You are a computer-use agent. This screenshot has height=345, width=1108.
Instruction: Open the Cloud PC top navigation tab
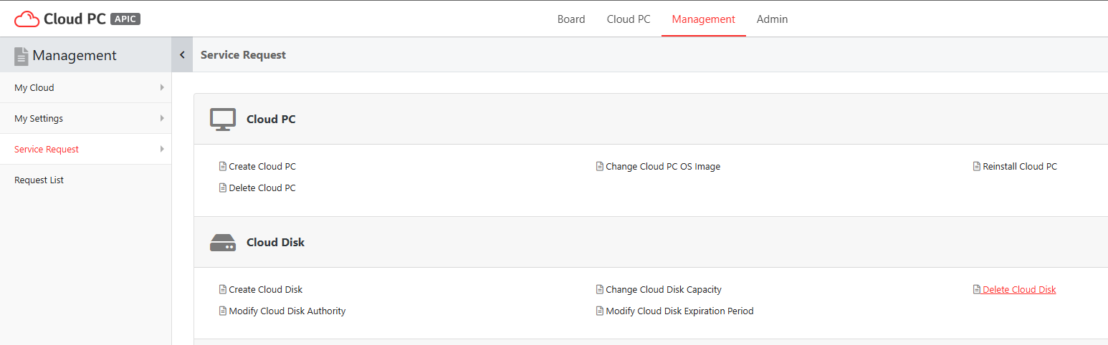(629, 19)
